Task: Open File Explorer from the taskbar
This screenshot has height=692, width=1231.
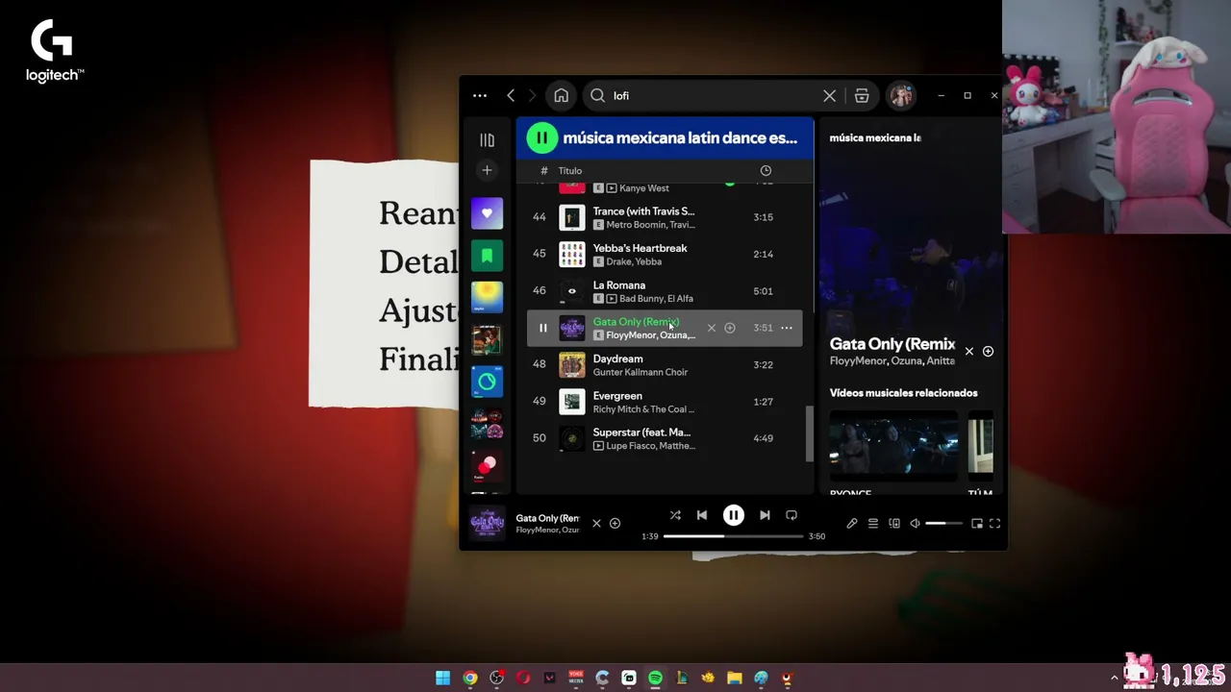Action: tap(735, 678)
